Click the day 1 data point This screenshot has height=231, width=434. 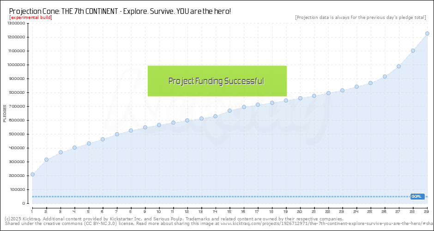[32, 174]
